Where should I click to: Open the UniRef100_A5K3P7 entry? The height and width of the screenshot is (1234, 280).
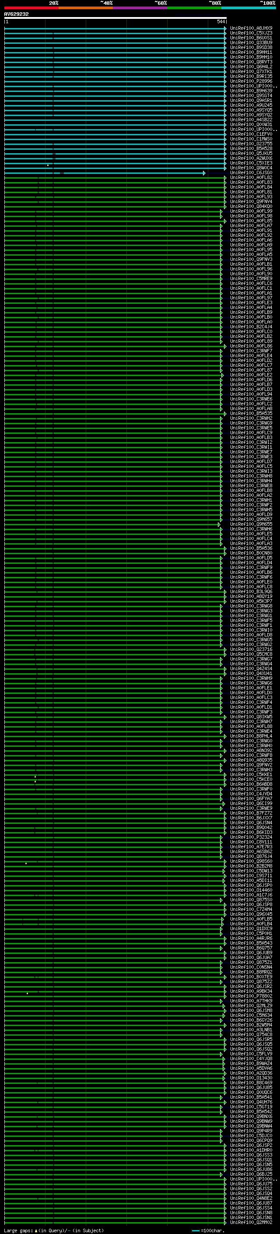pos(251,601)
